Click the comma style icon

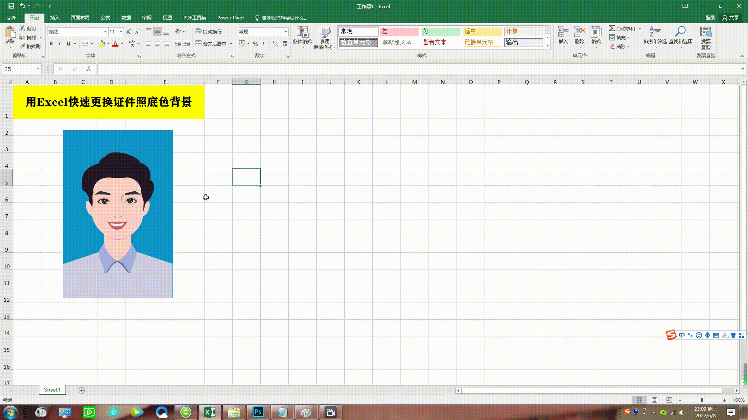coord(264,44)
